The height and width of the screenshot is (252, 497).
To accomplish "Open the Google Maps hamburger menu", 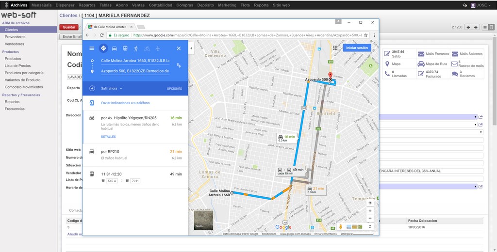I will [92, 48].
